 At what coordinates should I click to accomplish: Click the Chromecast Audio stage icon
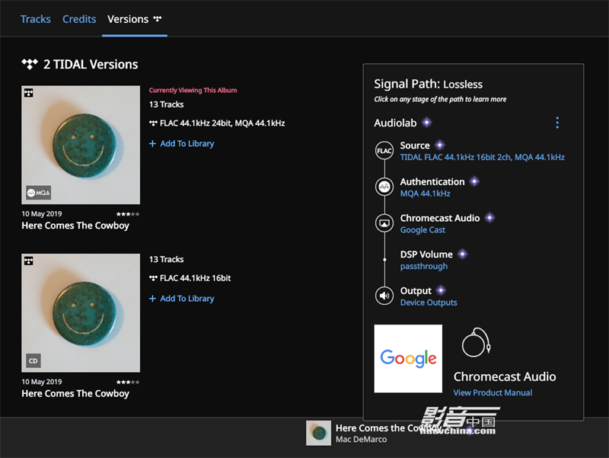tap(384, 223)
